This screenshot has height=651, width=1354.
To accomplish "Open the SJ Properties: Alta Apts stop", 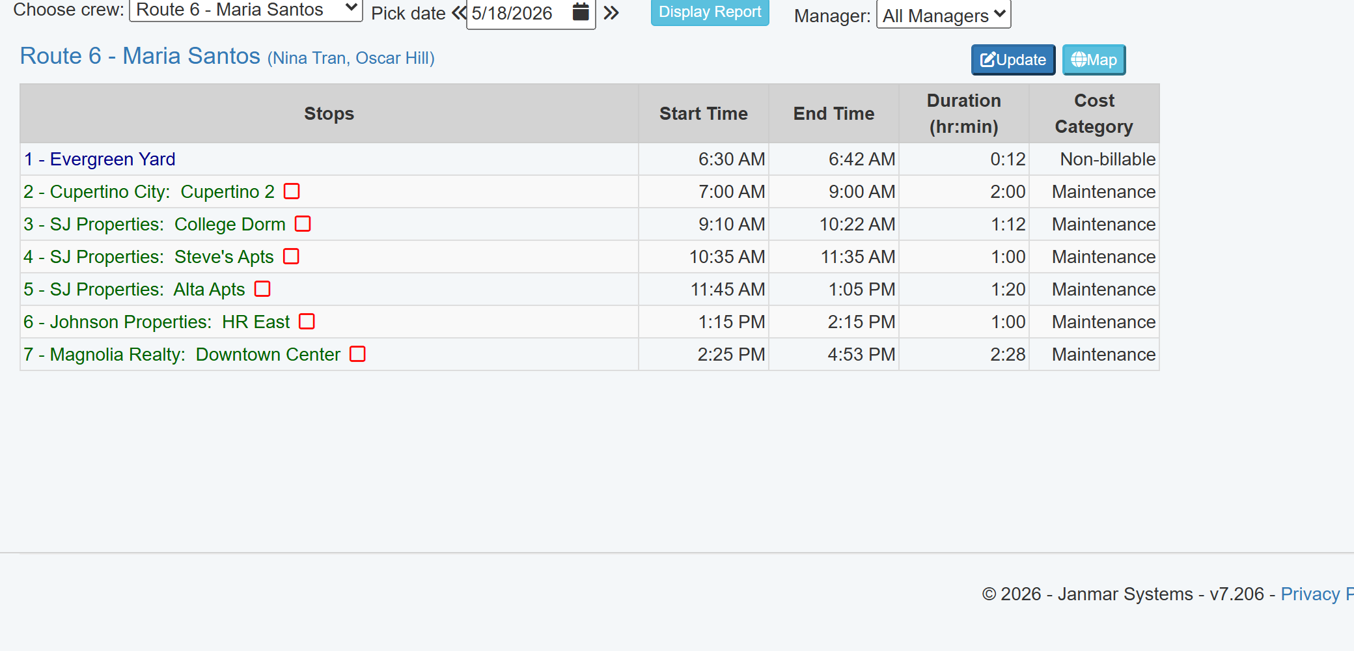I will 135,289.
